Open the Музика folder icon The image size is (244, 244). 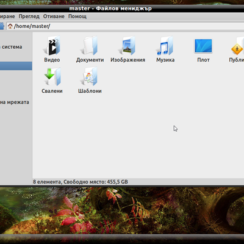pyautogui.click(x=165, y=46)
